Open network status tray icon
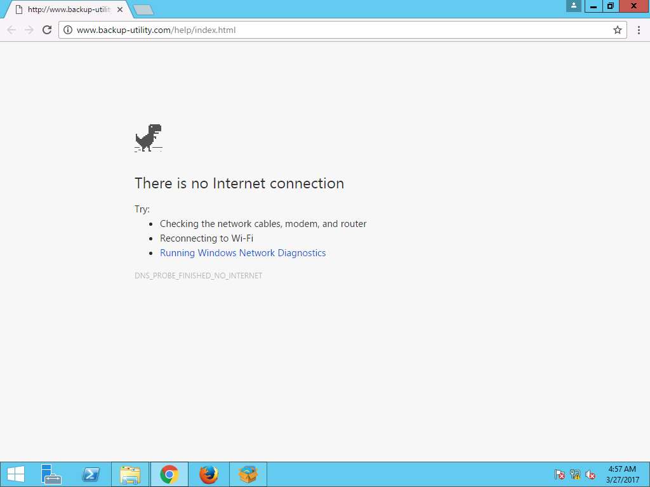 pyautogui.click(x=574, y=474)
